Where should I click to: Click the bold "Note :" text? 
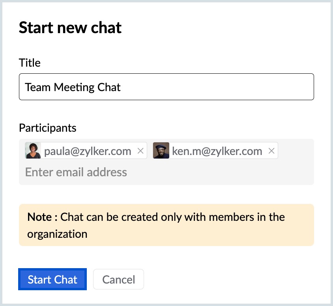pyautogui.click(x=42, y=217)
